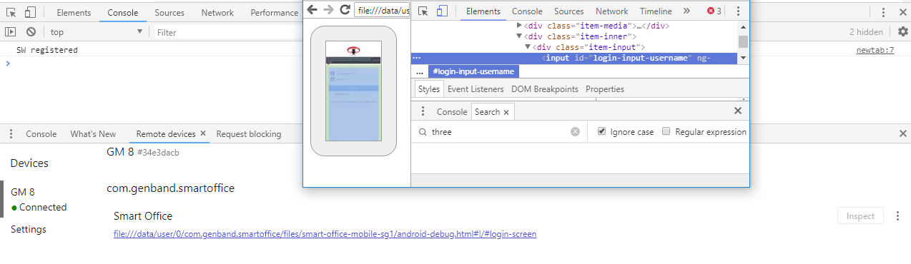This screenshot has height=264, width=911.
Task: Open Network tab in main DevTools
Action: [217, 12]
